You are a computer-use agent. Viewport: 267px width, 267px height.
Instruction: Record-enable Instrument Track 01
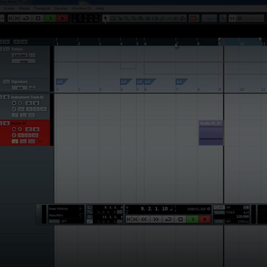pyautogui.click(x=14, y=103)
